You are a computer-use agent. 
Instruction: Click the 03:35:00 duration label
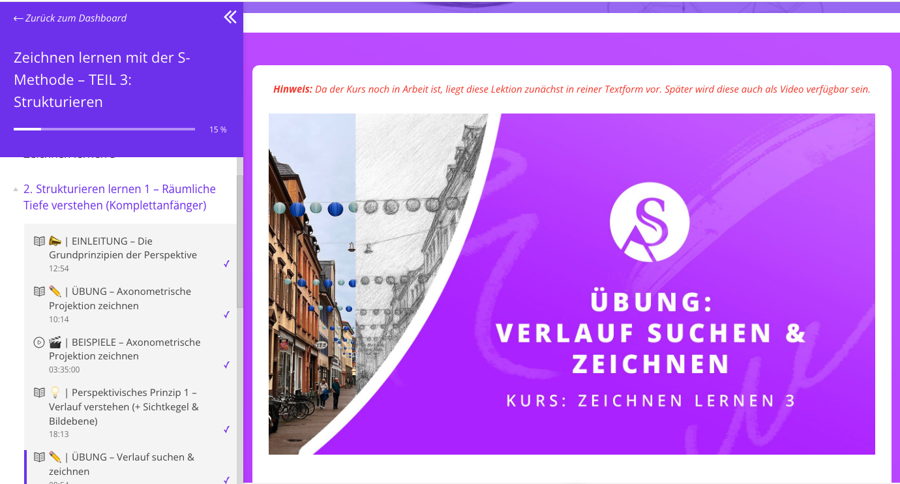point(65,370)
